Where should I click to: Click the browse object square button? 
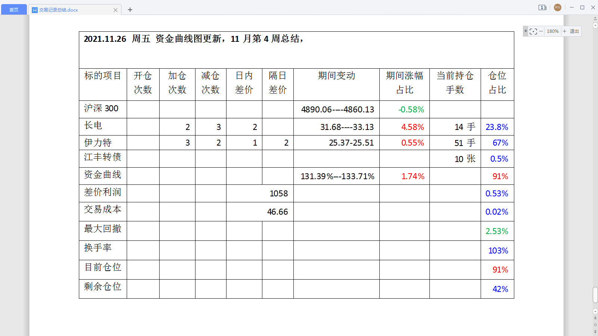coord(595,325)
